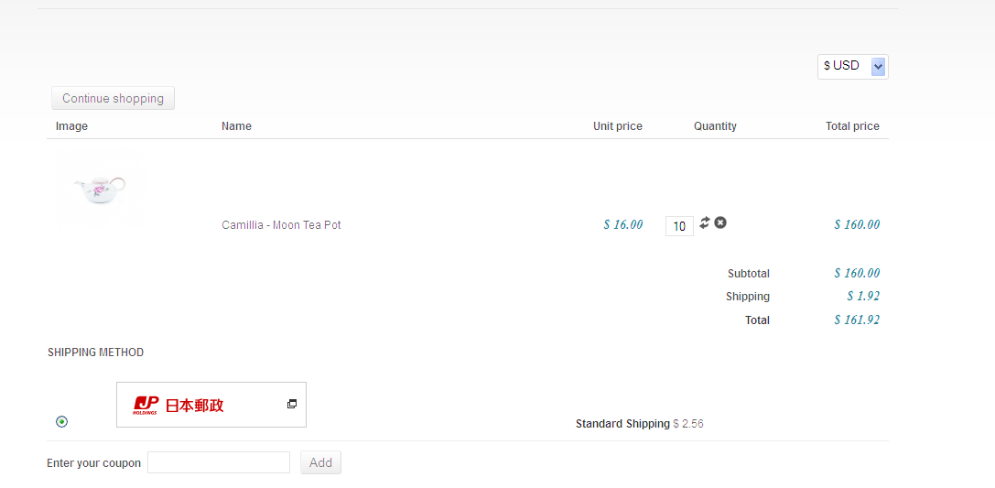This screenshot has width=995, height=488.
Task: Open the Camillia - Moon Tea Pot link
Action: 281,225
